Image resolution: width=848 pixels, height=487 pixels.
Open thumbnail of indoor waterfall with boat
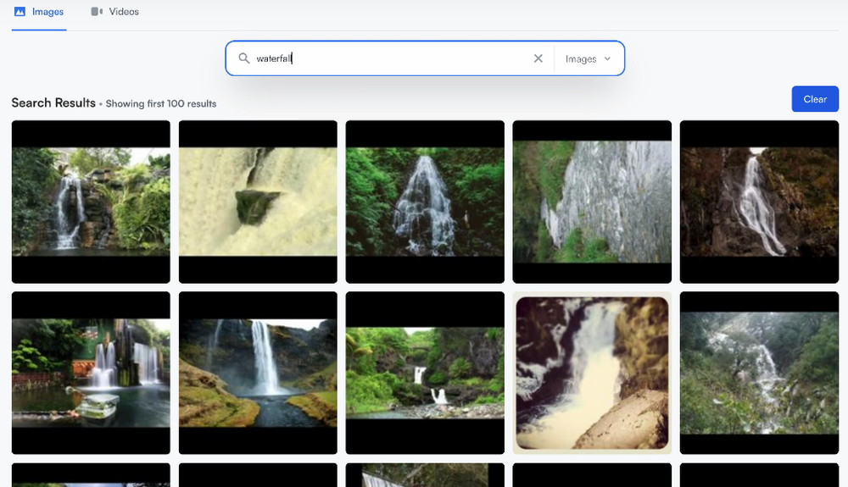coord(91,373)
